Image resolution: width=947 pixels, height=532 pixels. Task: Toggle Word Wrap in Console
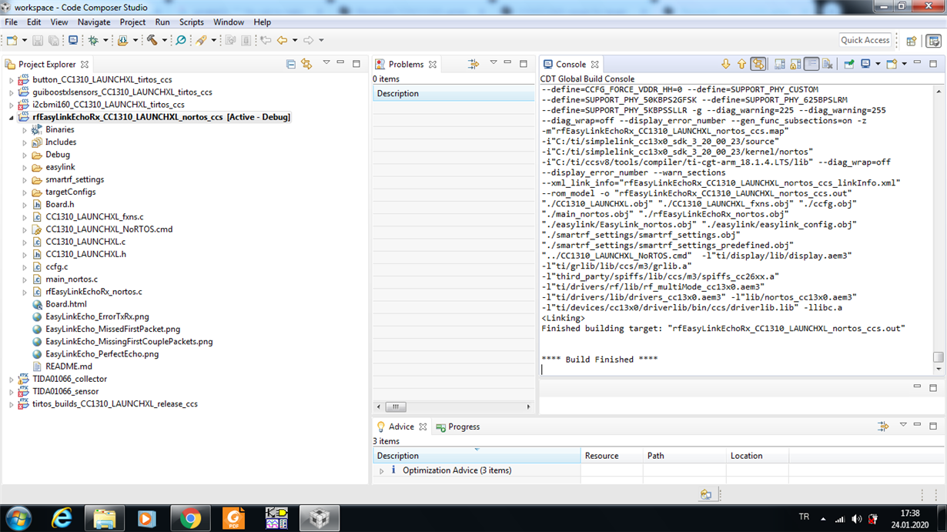click(x=811, y=64)
